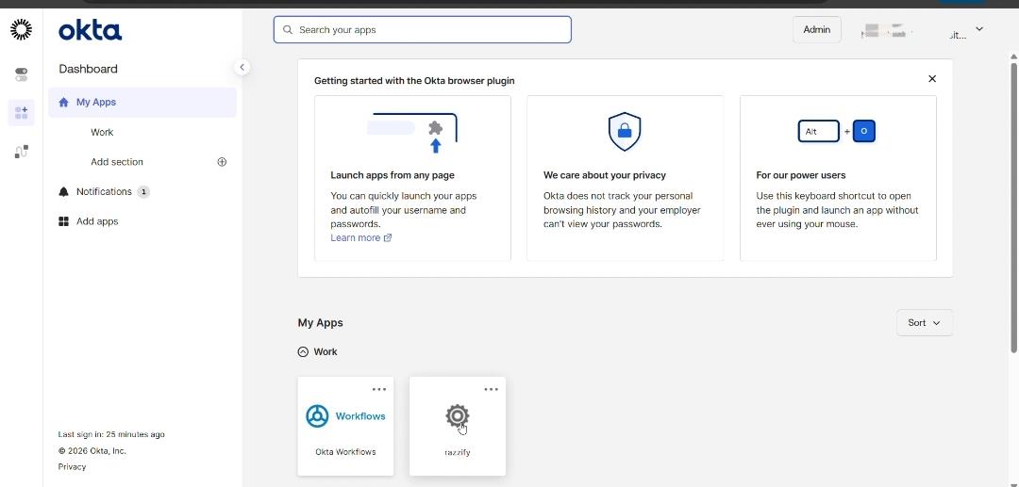Launch the Okta Workflows app

[345, 426]
